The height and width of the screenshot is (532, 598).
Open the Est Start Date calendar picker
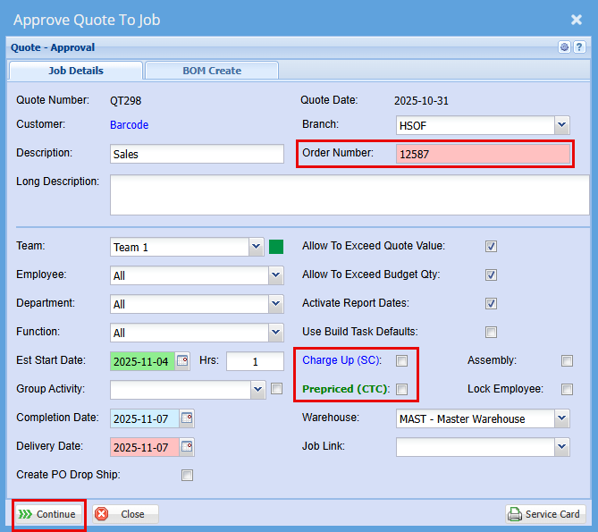(x=182, y=361)
